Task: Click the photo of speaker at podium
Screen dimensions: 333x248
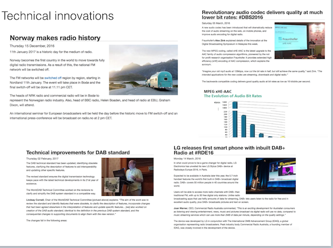Action: click(x=128, y=177)
